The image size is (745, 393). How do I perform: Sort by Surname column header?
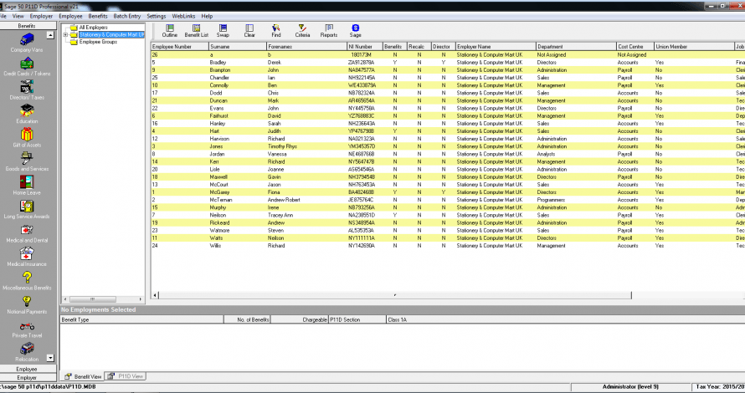(x=238, y=47)
